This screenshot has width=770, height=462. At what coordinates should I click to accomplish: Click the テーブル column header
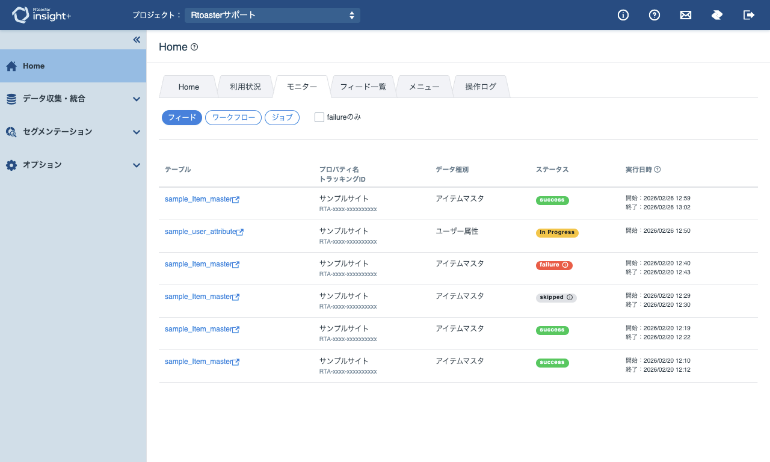click(x=178, y=170)
